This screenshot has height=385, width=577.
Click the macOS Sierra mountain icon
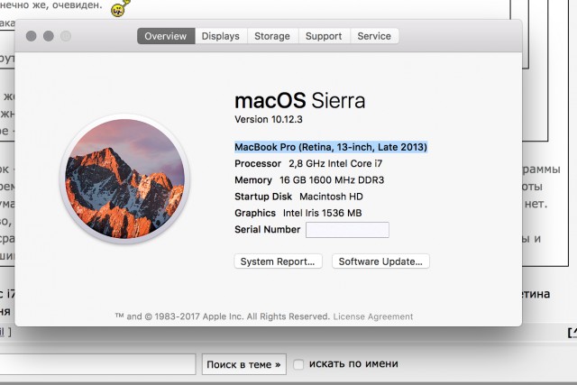tap(124, 179)
